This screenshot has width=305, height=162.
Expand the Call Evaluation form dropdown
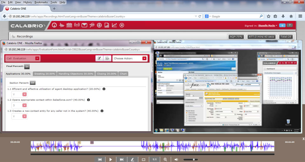(37, 58)
